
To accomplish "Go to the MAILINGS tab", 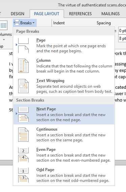I will click(111, 14).
